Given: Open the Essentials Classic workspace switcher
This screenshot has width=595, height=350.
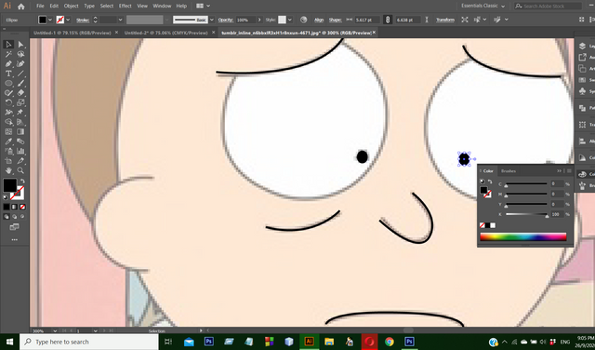Looking at the screenshot, I should tap(483, 6).
